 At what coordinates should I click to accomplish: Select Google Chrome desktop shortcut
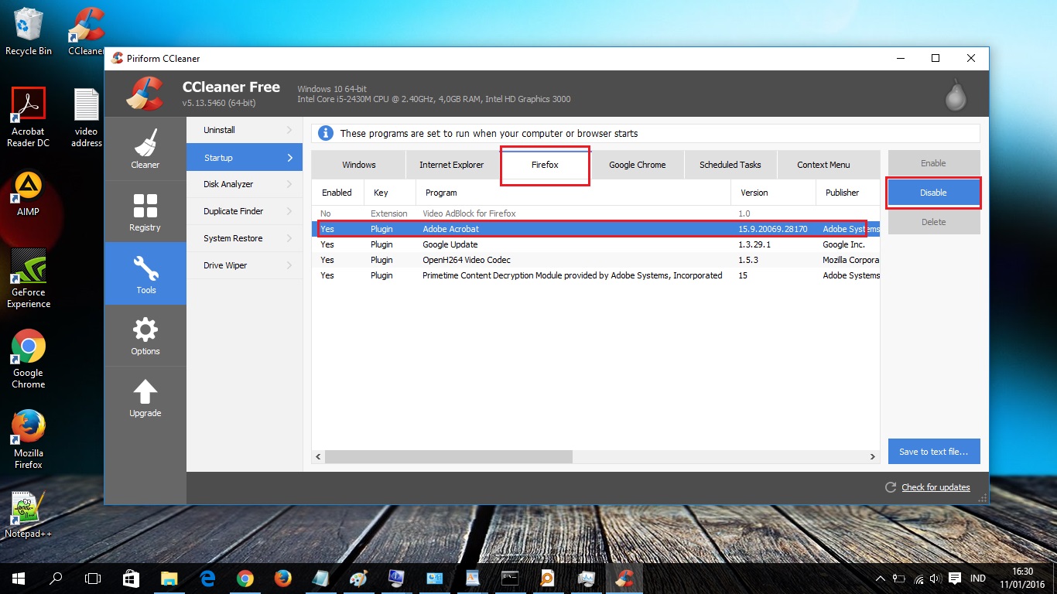coord(29,360)
